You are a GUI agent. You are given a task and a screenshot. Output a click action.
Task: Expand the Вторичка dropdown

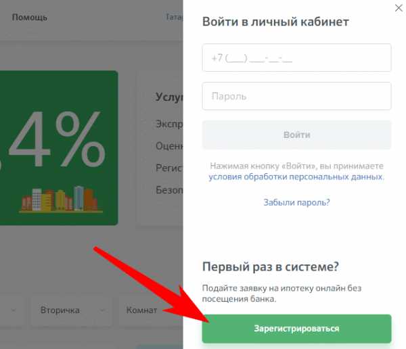(72, 310)
